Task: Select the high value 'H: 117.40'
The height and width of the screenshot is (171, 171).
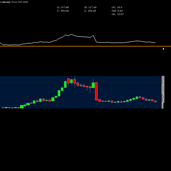Action: pos(90,7)
